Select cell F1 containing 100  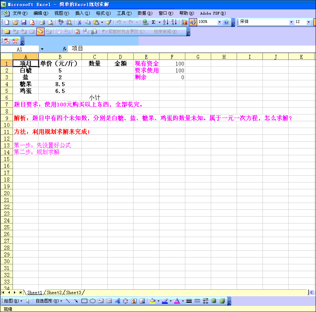click(x=172, y=63)
